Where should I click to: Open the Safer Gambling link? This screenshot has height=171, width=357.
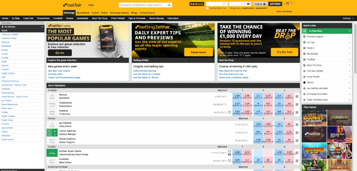point(284,12)
